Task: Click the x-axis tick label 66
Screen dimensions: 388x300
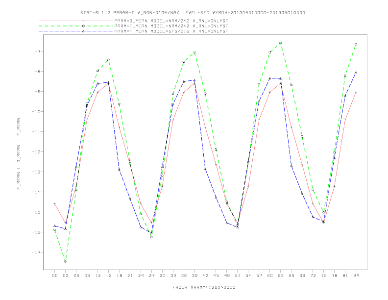Action: (x=291, y=275)
